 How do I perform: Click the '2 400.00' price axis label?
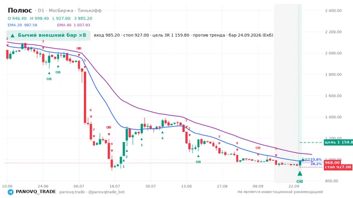(x=333, y=10)
